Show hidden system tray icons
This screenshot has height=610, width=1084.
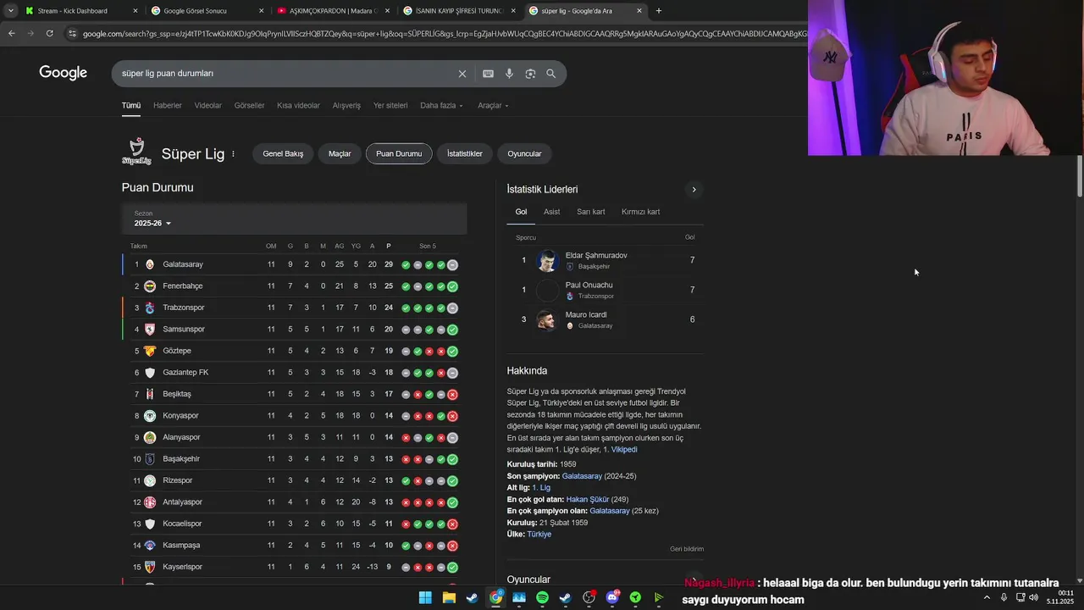pyautogui.click(x=987, y=598)
